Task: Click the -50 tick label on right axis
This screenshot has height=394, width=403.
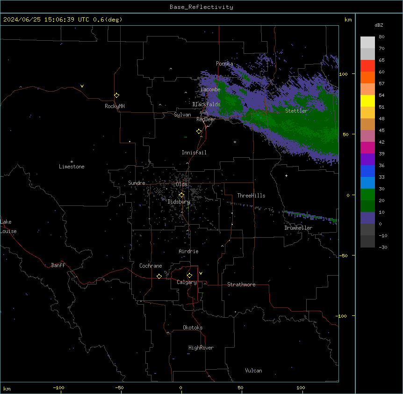Action: tap(343, 255)
